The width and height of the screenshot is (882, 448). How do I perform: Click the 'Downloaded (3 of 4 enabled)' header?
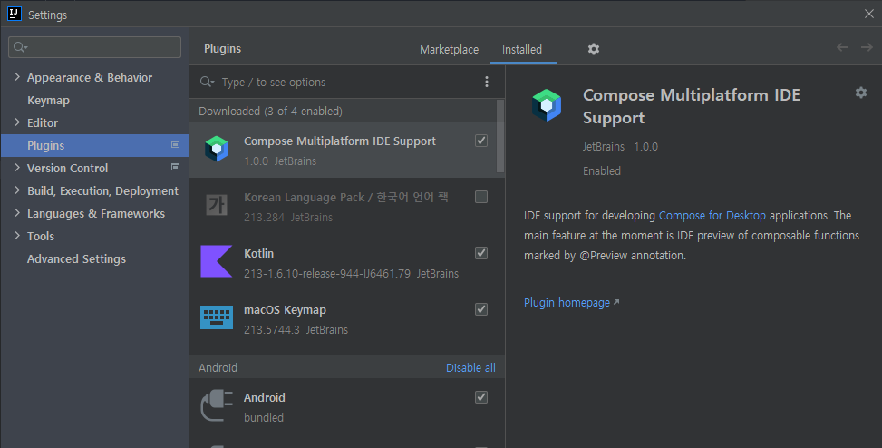tap(270, 111)
